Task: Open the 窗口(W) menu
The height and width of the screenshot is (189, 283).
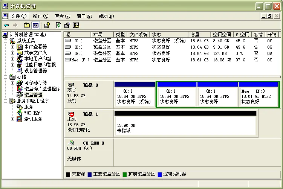Action: (x=84, y=16)
